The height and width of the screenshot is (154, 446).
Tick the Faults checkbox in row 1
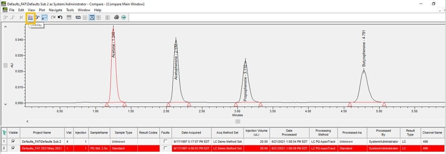tap(165, 141)
